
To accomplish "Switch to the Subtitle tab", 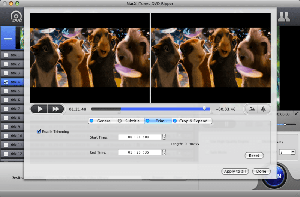I will tap(130, 121).
